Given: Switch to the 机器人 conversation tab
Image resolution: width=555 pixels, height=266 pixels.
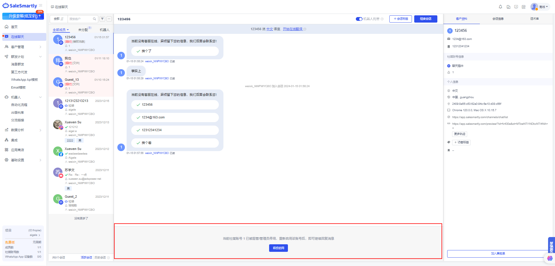Looking at the screenshot, I should [x=105, y=30].
